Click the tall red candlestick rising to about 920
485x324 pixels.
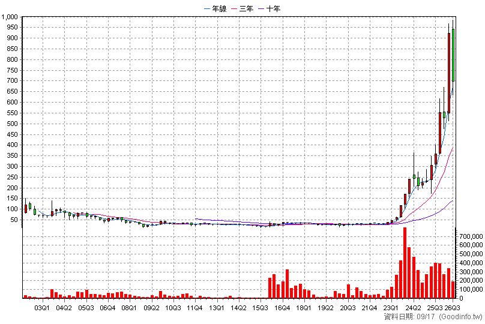(449, 73)
